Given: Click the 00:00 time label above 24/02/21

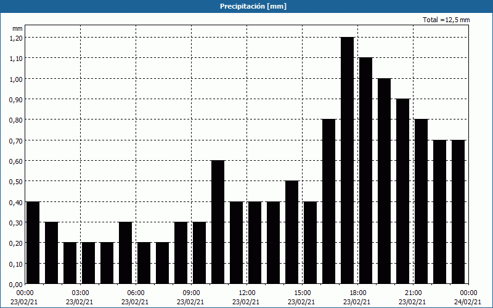Looking at the screenshot, I should pyautogui.click(x=468, y=293).
